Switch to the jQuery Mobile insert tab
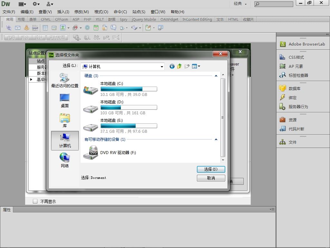Viewport: 330px width, 248px height. click(144, 19)
